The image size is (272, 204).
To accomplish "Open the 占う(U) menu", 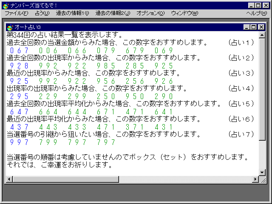I will (42, 13).
